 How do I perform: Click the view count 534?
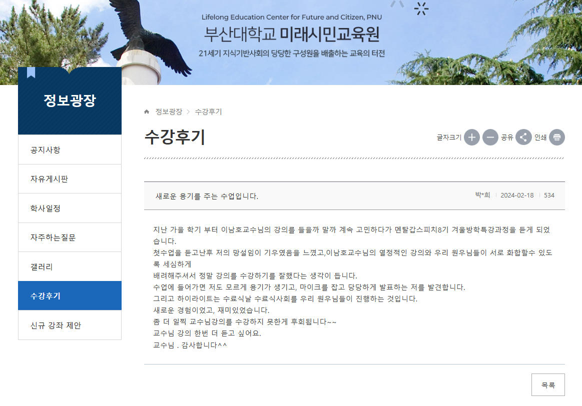(549, 195)
